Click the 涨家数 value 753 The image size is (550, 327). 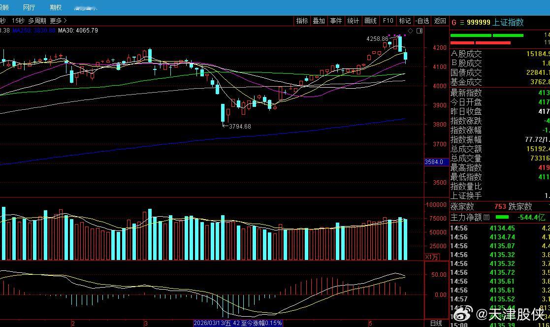pos(500,207)
